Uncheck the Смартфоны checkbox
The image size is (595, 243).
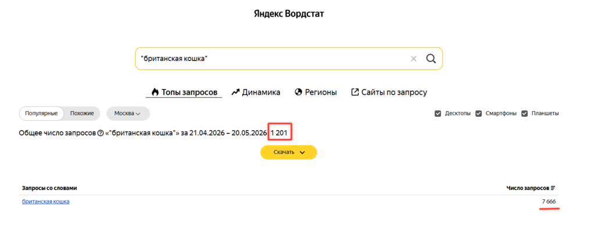point(479,113)
